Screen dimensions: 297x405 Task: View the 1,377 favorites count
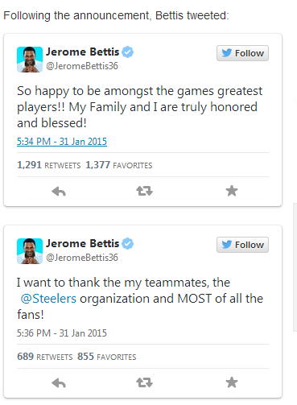click(119, 165)
